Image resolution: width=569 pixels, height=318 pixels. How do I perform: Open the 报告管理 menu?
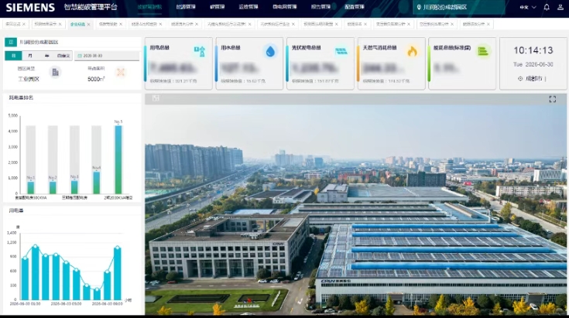click(320, 7)
